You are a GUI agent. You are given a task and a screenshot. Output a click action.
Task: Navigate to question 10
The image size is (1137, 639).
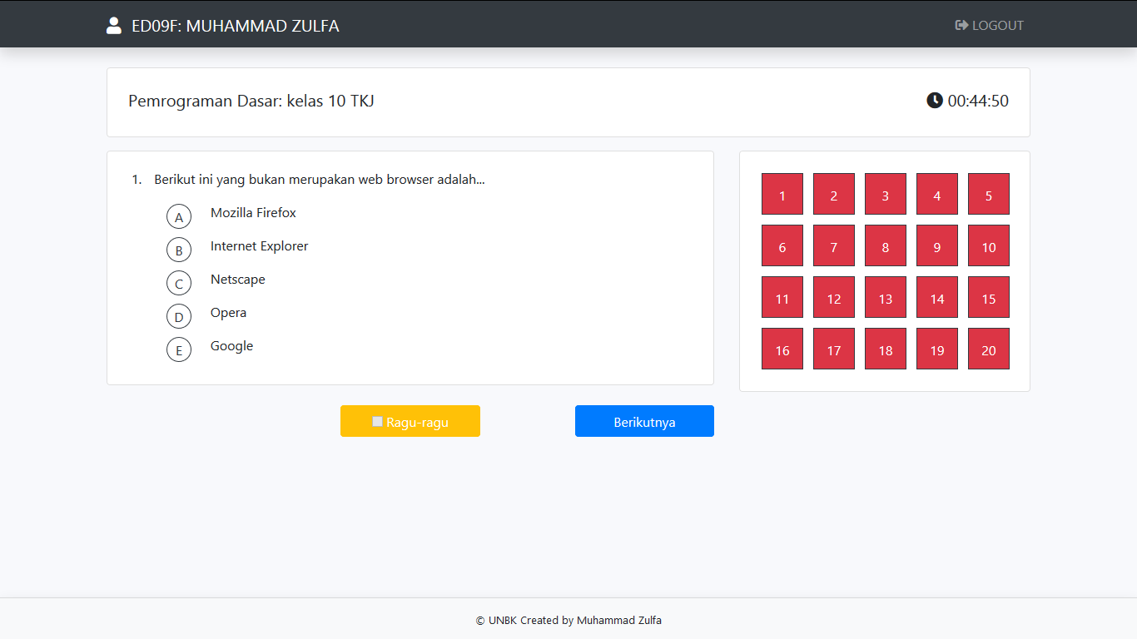coord(989,245)
